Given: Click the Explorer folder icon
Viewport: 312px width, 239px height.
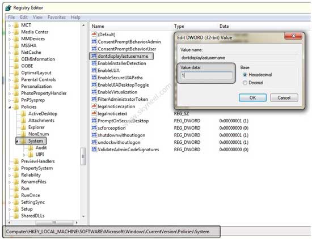Looking at the screenshot, I should pos(23,127).
